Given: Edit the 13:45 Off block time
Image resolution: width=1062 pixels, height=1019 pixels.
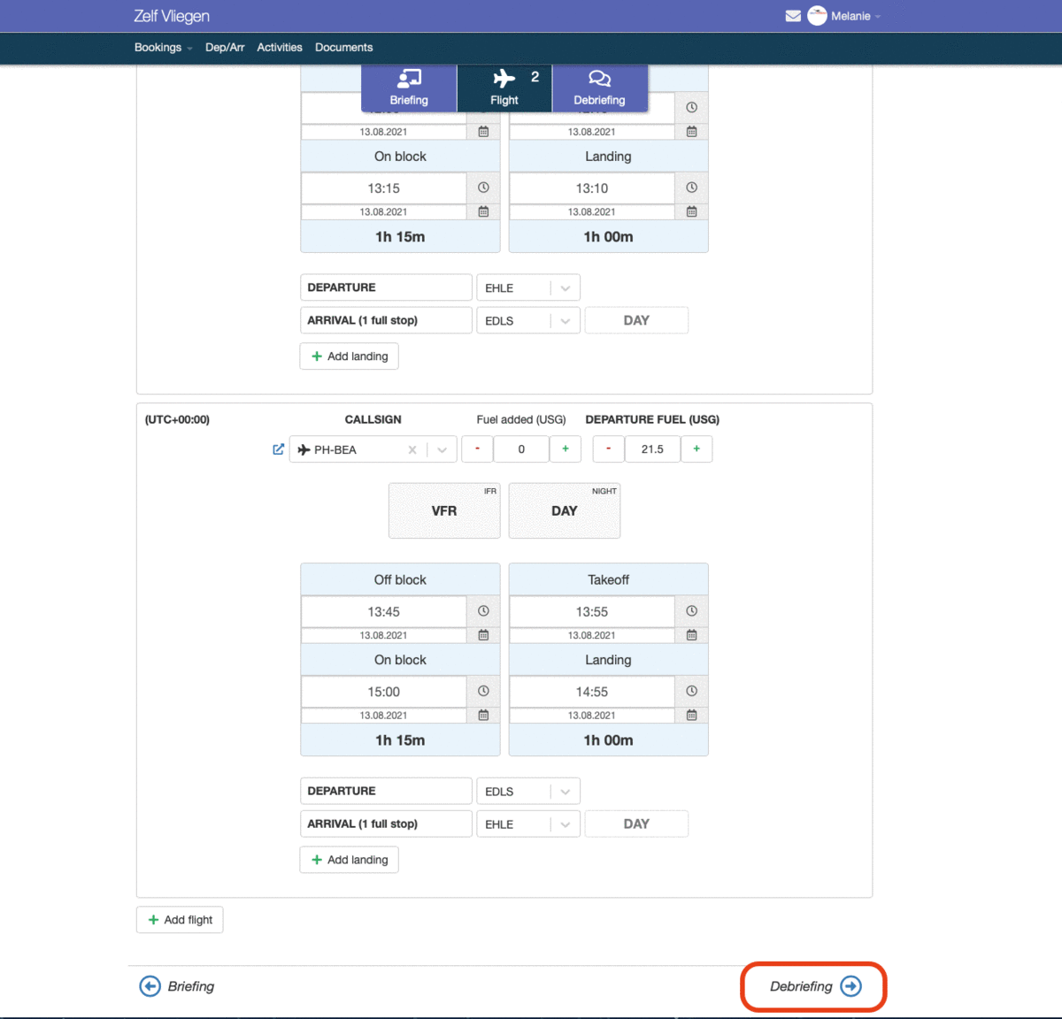Looking at the screenshot, I should click(x=384, y=612).
